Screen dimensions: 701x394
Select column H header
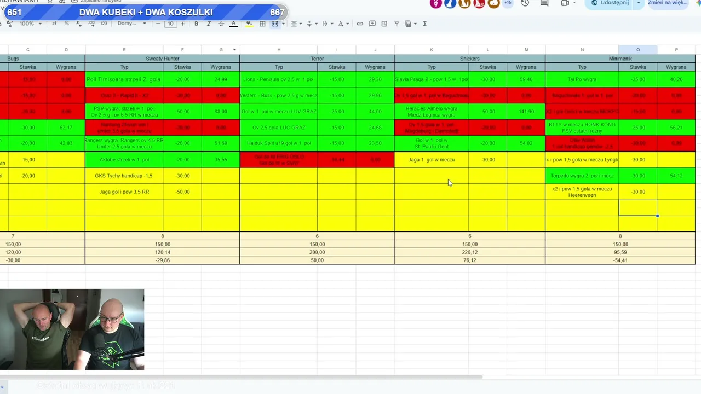[279, 50]
